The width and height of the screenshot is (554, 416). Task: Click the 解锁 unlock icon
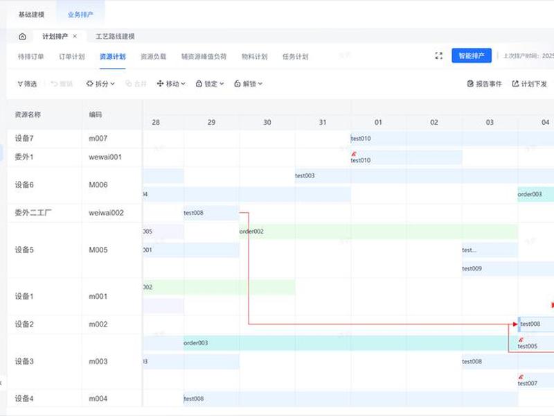pyautogui.click(x=238, y=84)
